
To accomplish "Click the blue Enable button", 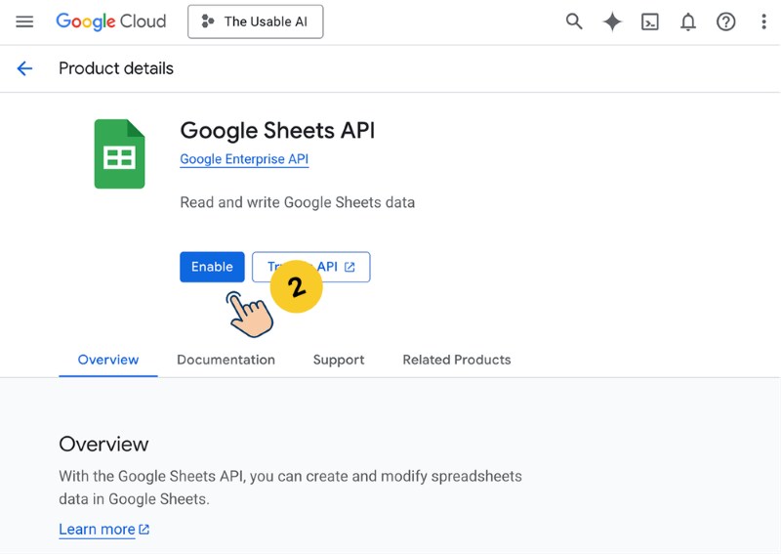I will (212, 267).
